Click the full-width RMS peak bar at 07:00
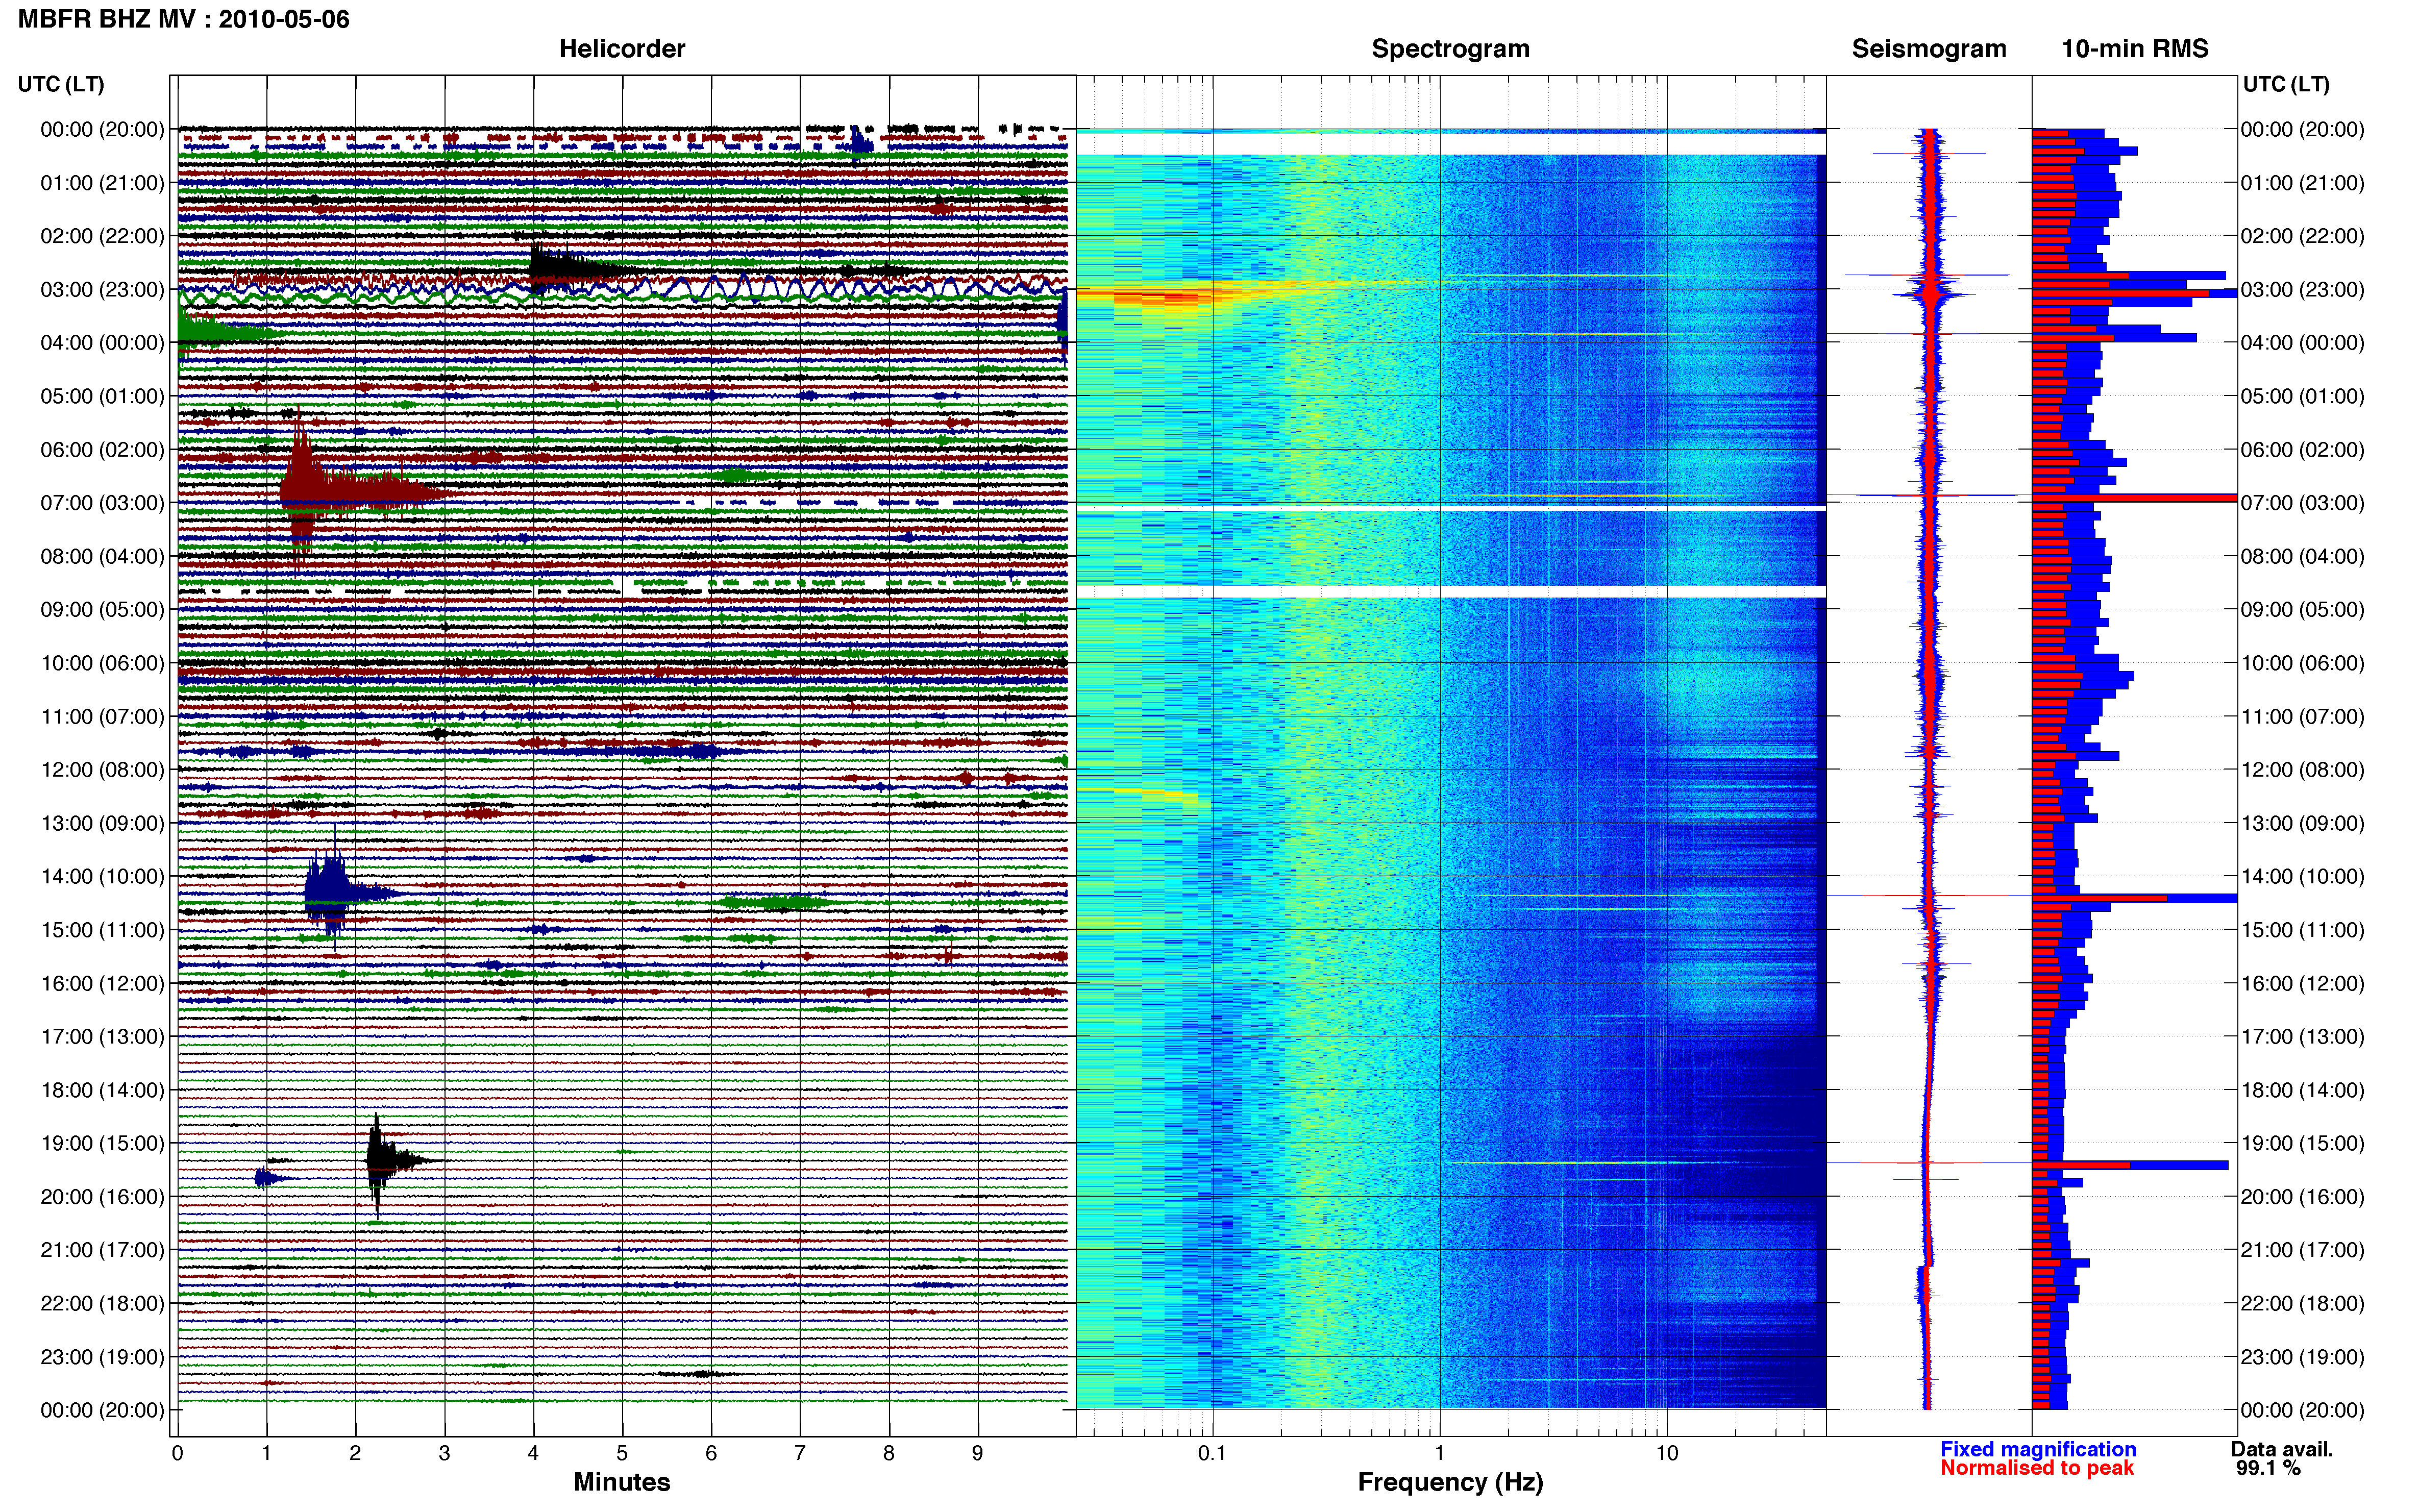The image size is (2419, 1512). tap(2134, 498)
